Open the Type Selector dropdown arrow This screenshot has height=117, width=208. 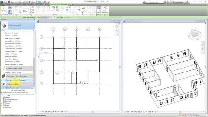pyautogui.click(x=34, y=25)
